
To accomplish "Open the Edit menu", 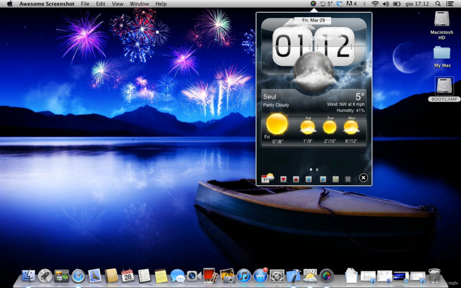I will [101, 4].
